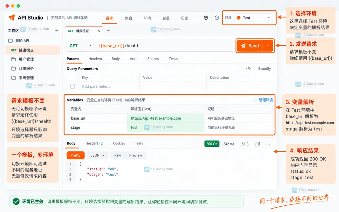Switch to the 请求 top tab

(x=109, y=18)
